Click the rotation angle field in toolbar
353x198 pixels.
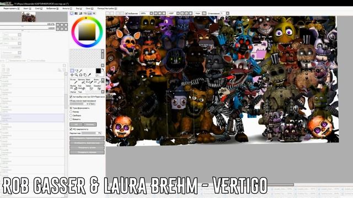[x=172, y=13]
